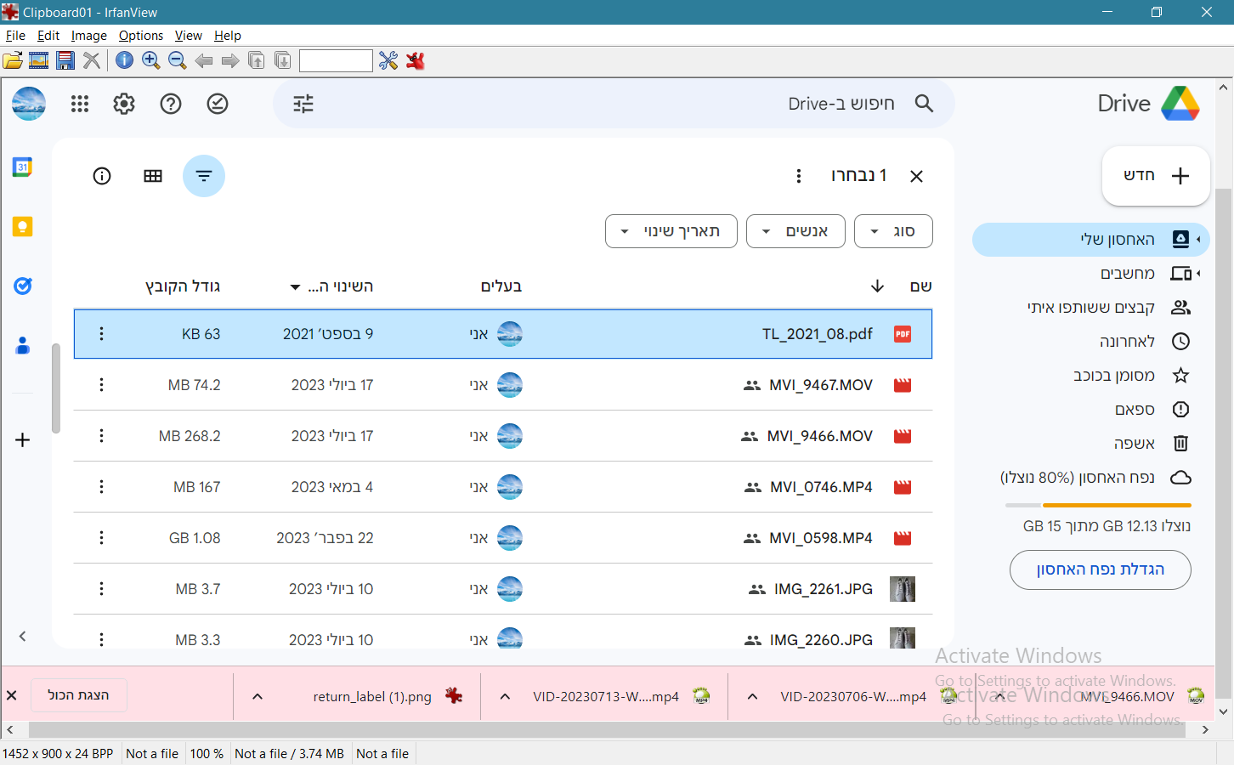Expand the מחשבים tree arrow
Image resolution: width=1234 pixels, height=765 pixels.
pyautogui.click(x=1198, y=274)
